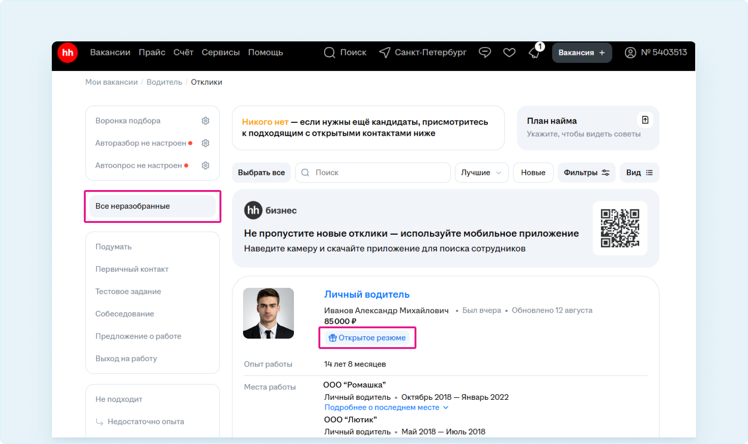Image resolution: width=748 pixels, height=444 pixels.
Task: Select Недостаточно опыта sub-stage
Action: (146, 421)
